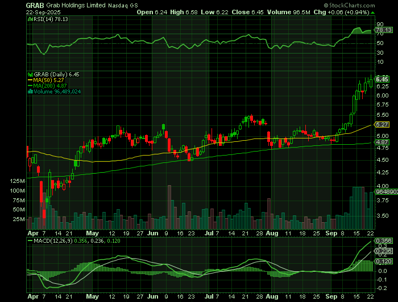Viewport: 398px width, 302px height.
Task: Click the Aug label on the price chart date axis
Action: (x=272, y=233)
